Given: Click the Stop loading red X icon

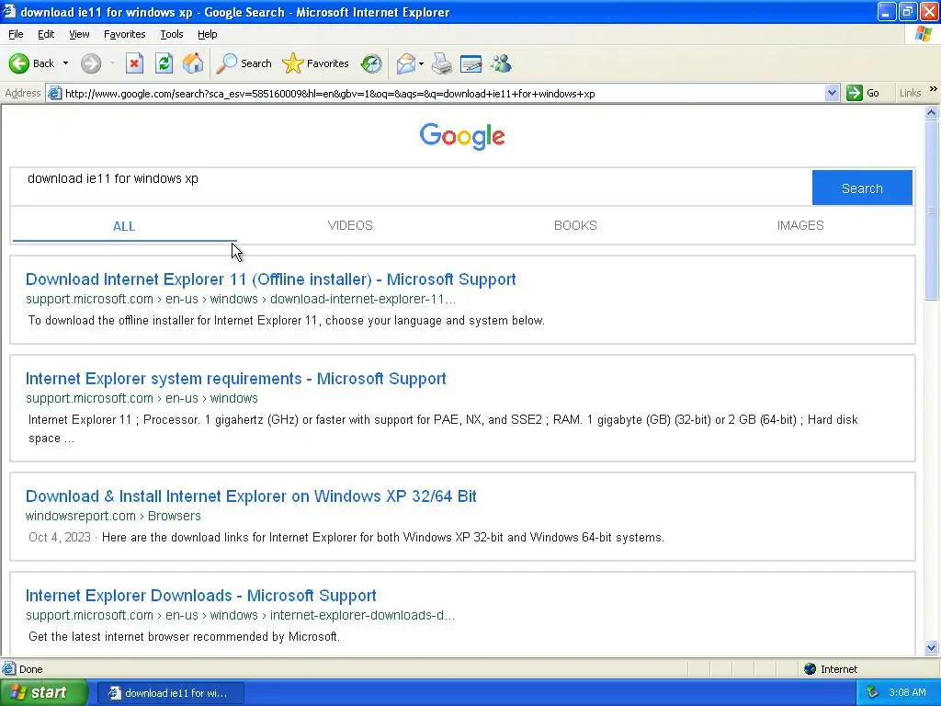Looking at the screenshot, I should pos(134,63).
